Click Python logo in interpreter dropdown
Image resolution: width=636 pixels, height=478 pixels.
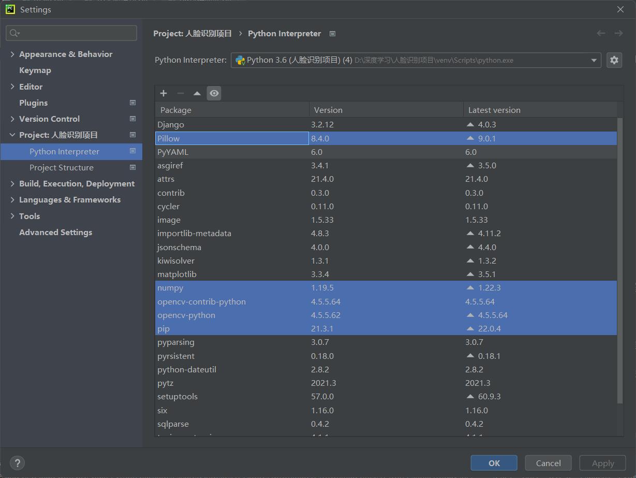(240, 60)
